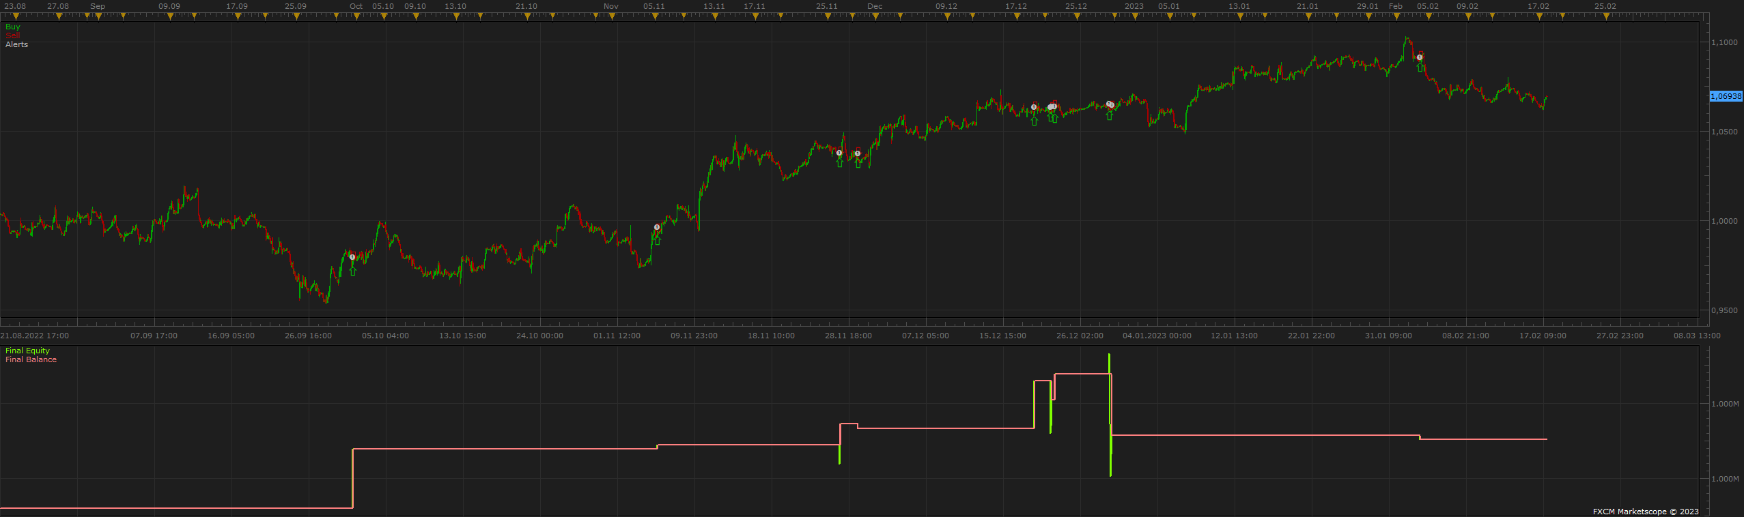Click the red Sell legend label
This screenshot has width=1744, height=517.
(12, 35)
